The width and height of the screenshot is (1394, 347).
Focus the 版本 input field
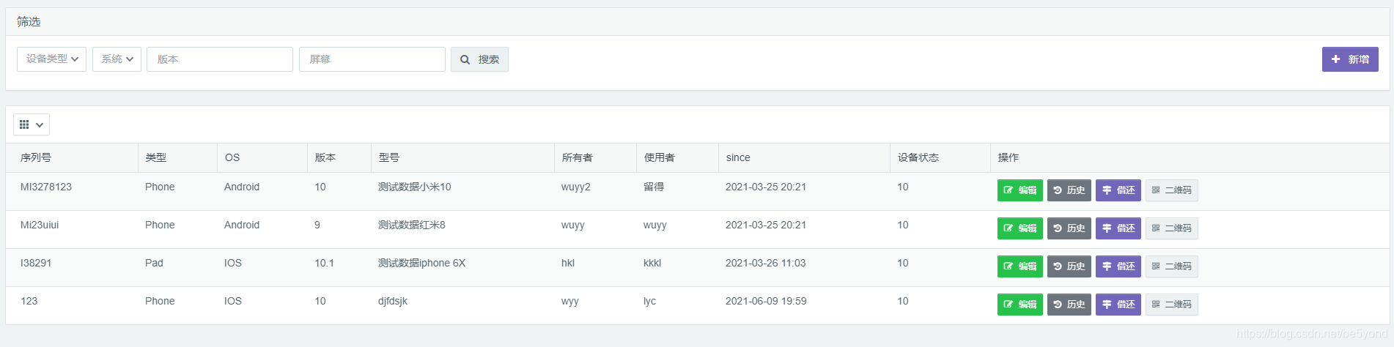(x=220, y=59)
